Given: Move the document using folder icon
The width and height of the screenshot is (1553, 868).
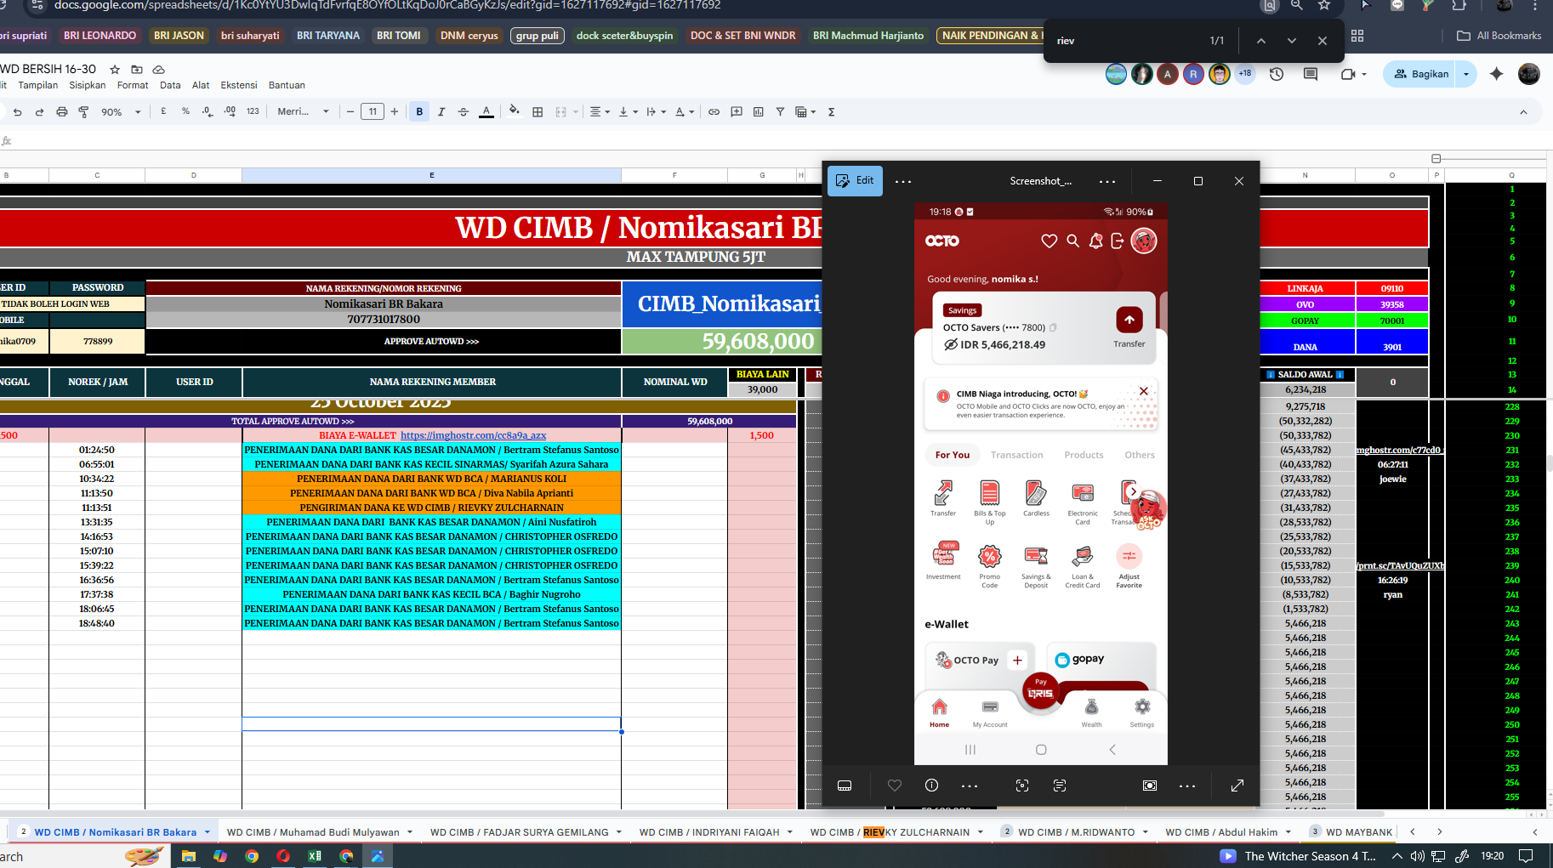Looking at the screenshot, I should [x=137, y=69].
